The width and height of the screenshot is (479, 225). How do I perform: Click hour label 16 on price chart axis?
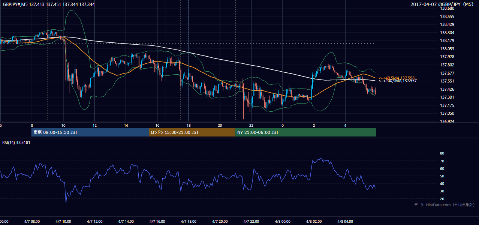pos(157,126)
